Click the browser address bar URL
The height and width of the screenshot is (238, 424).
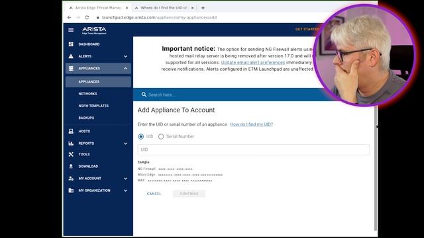(159, 17)
